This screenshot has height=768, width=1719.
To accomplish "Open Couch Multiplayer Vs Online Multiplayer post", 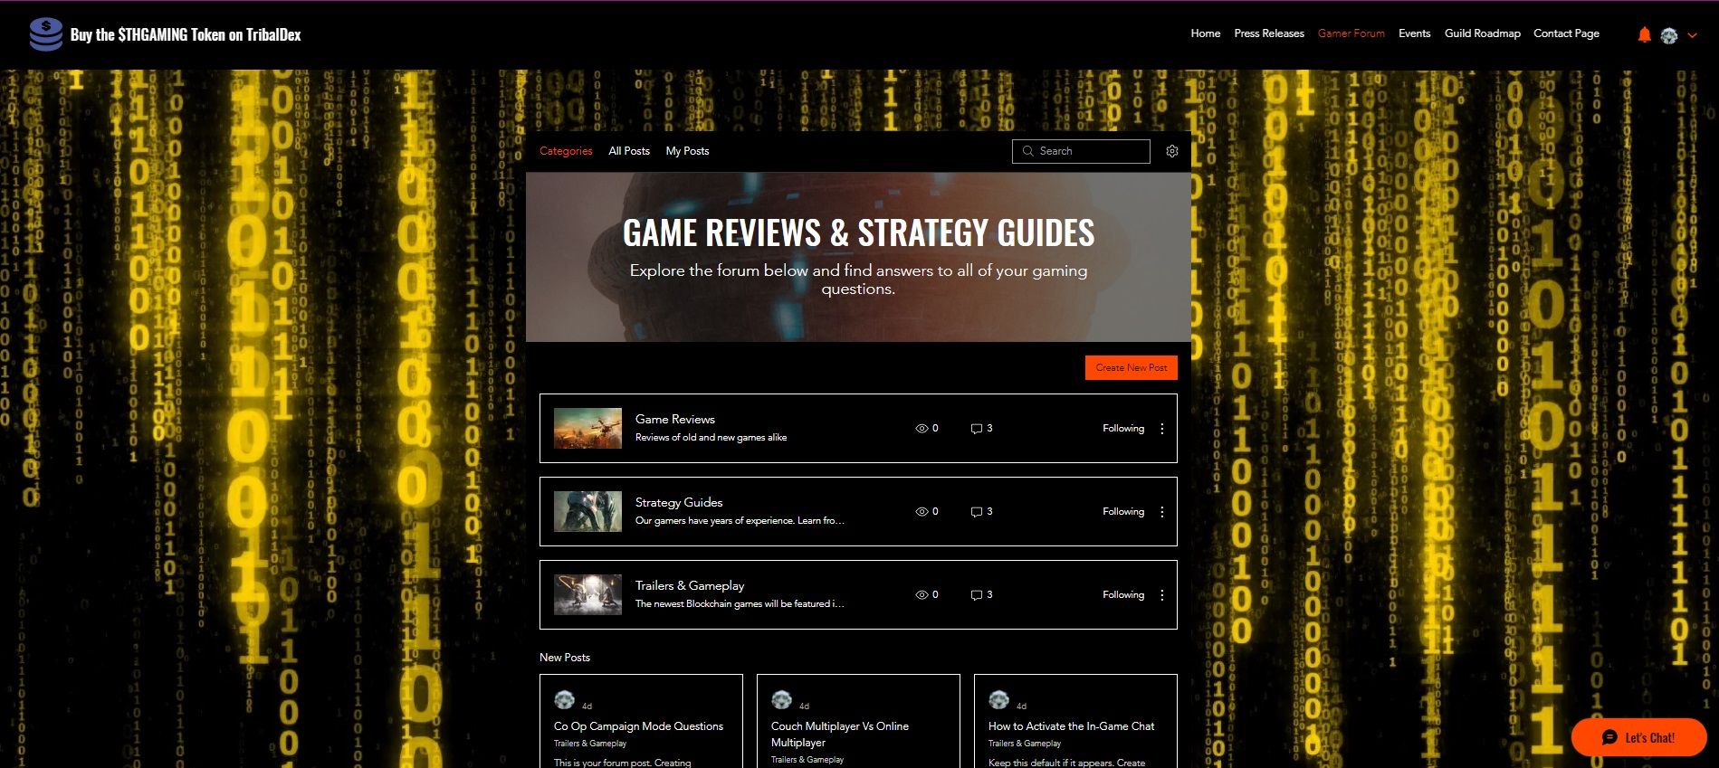I will 840,735.
